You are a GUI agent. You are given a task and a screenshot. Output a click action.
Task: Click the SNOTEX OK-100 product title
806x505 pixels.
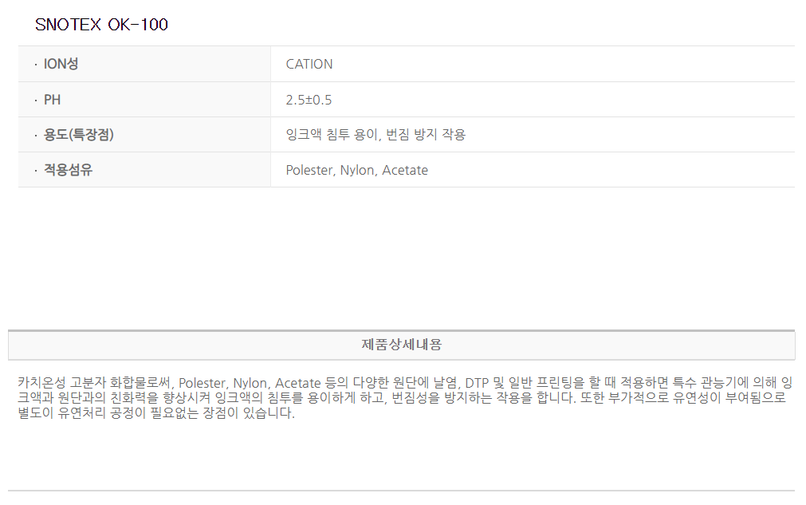pyautogui.click(x=101, y=25)
